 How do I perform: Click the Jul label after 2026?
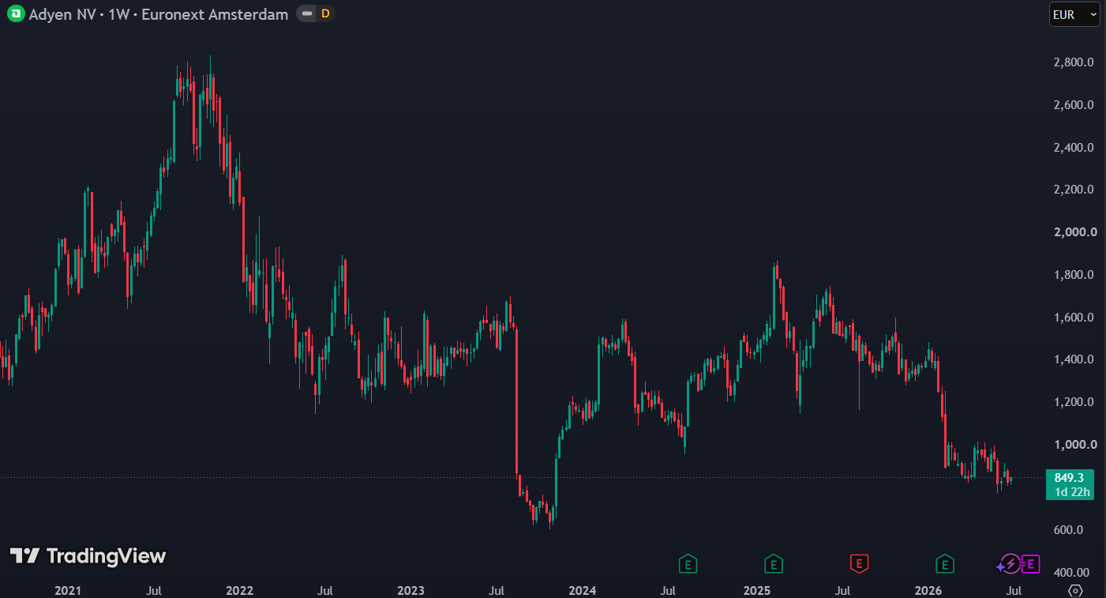pos(1014,590)
